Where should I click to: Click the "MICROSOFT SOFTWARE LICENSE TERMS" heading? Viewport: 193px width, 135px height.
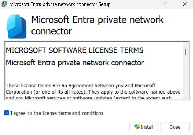74,50
